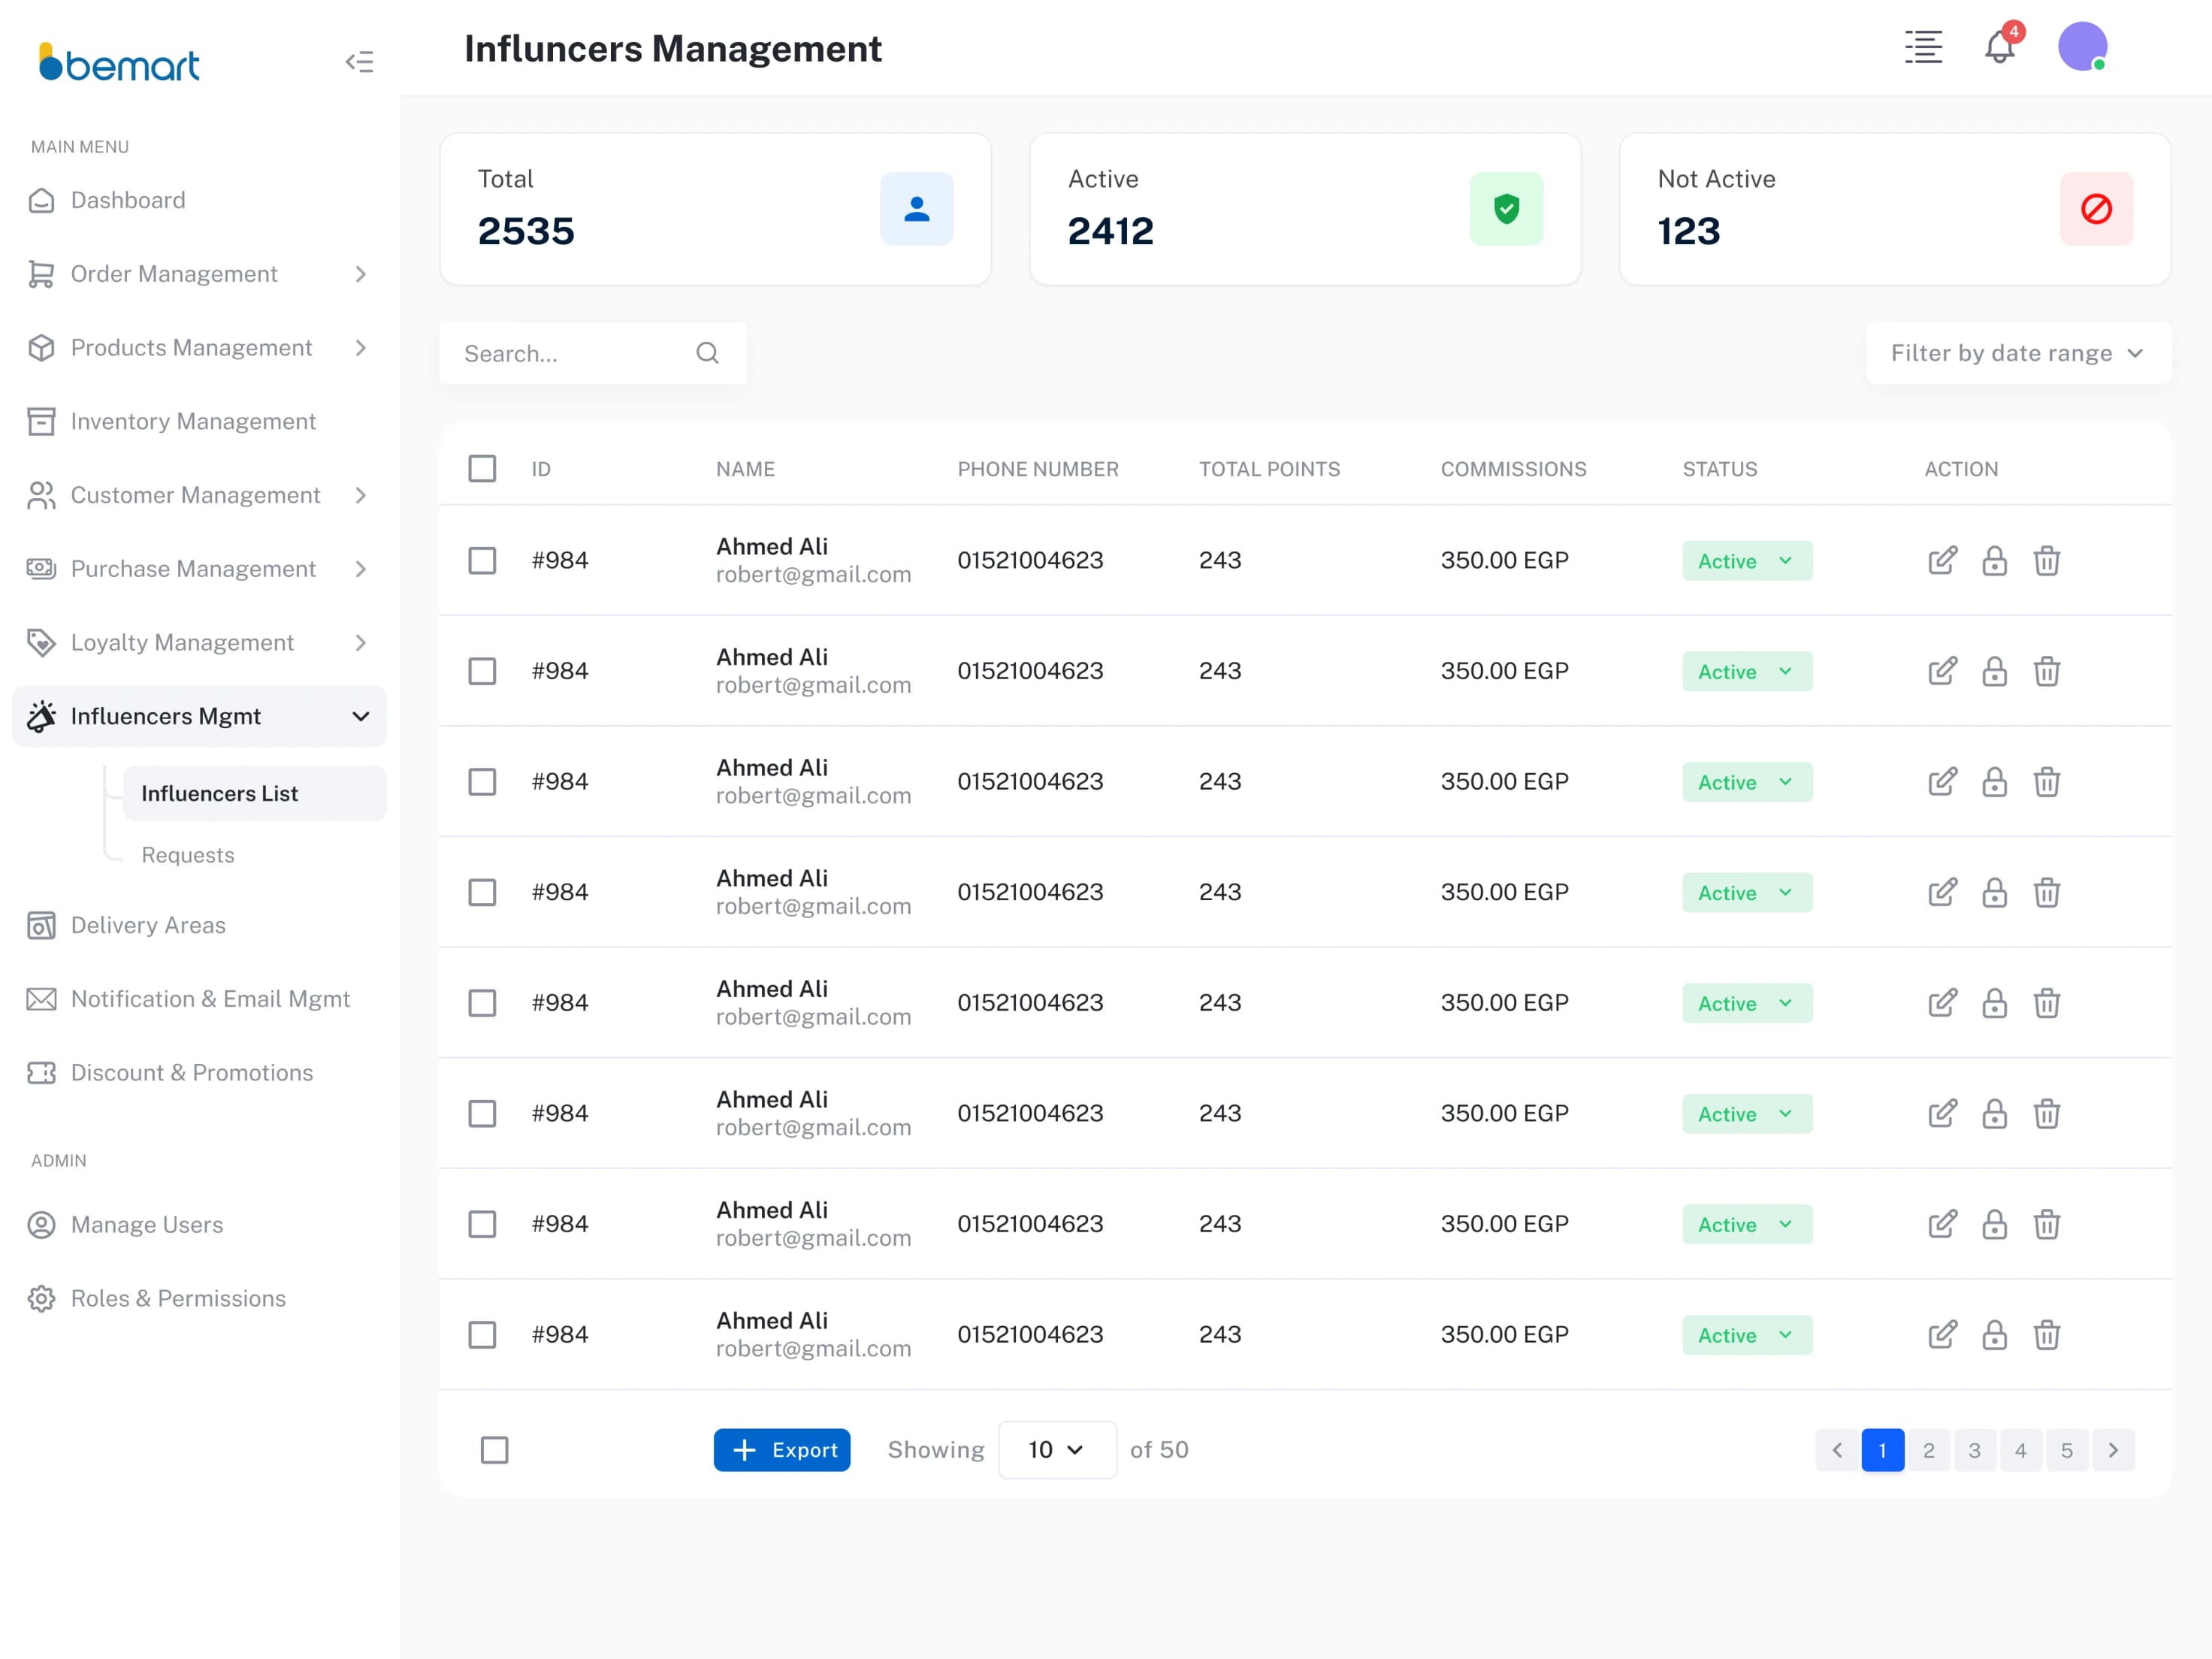Screen dimensions: 2212x1659
Task: Edit the second row influencer
Action: 1942,671
